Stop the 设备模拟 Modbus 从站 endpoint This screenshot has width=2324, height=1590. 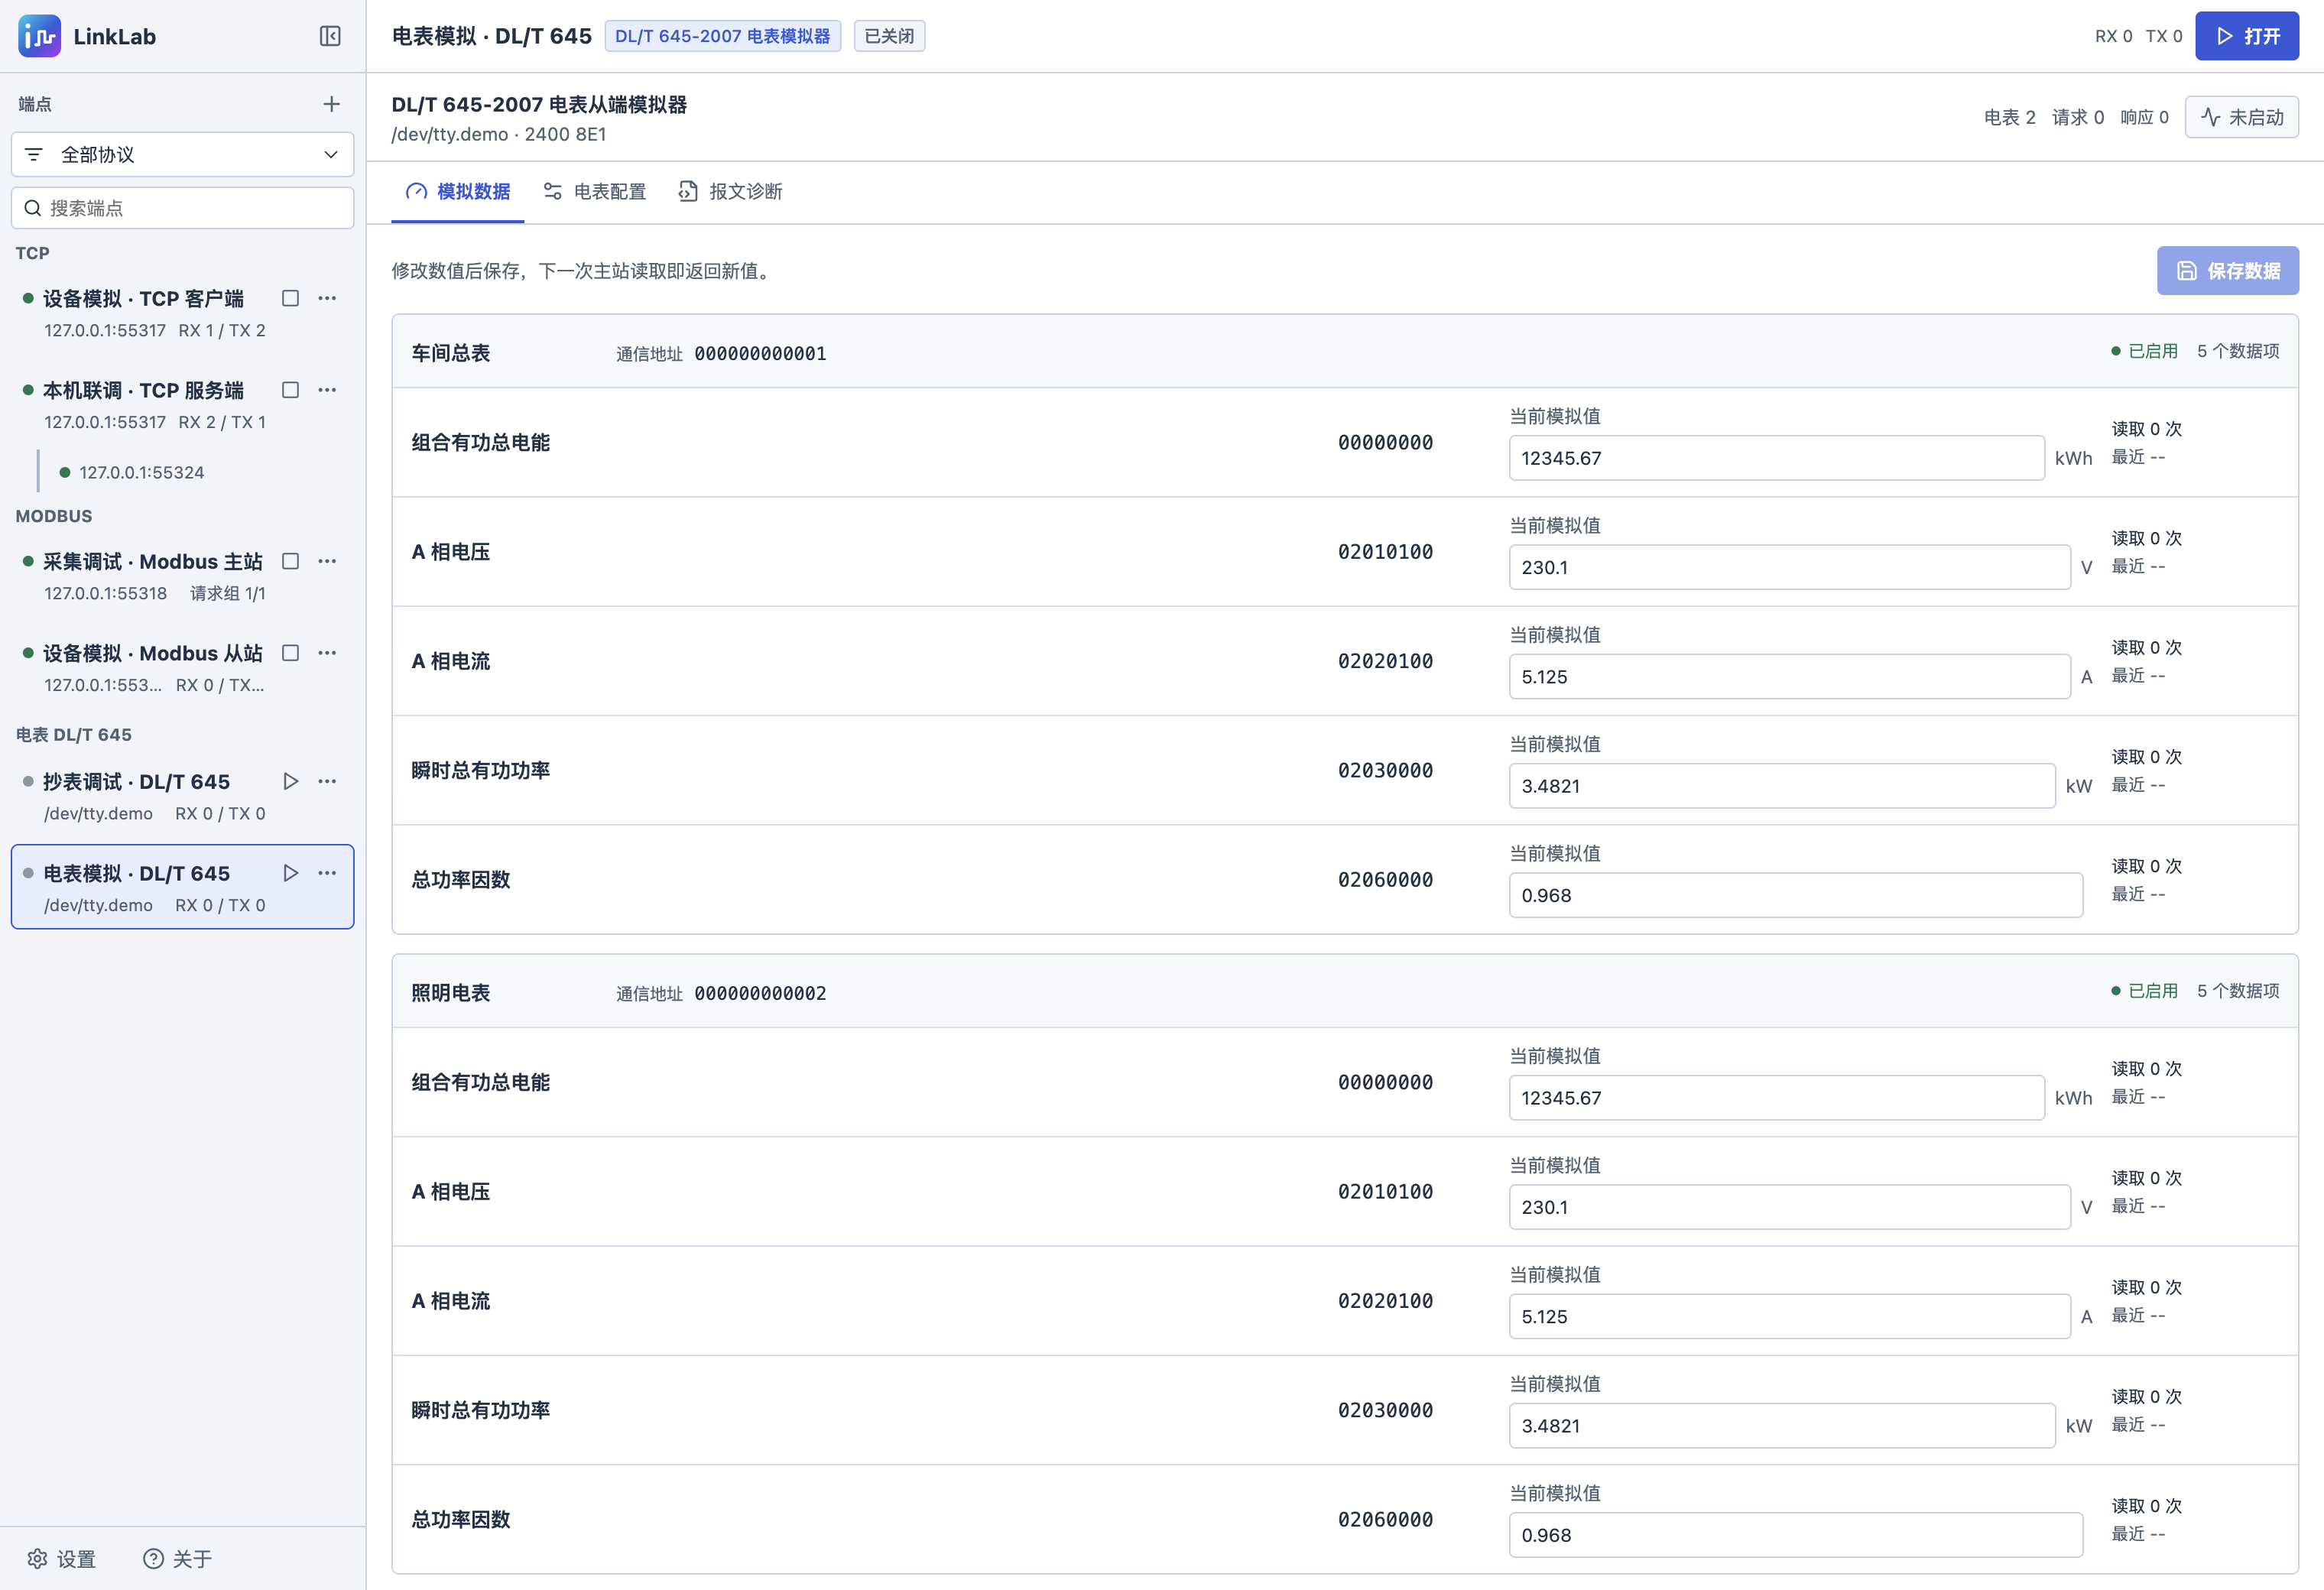point(290,653)
